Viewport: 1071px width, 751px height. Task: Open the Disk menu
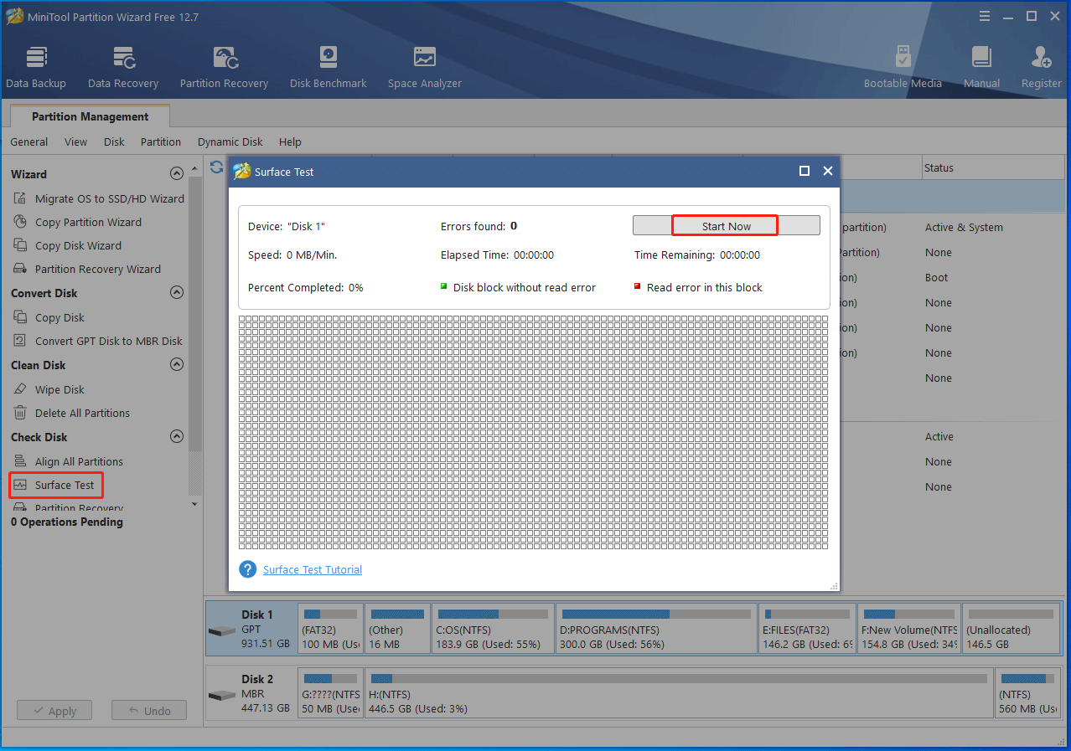tap(114, 141)
